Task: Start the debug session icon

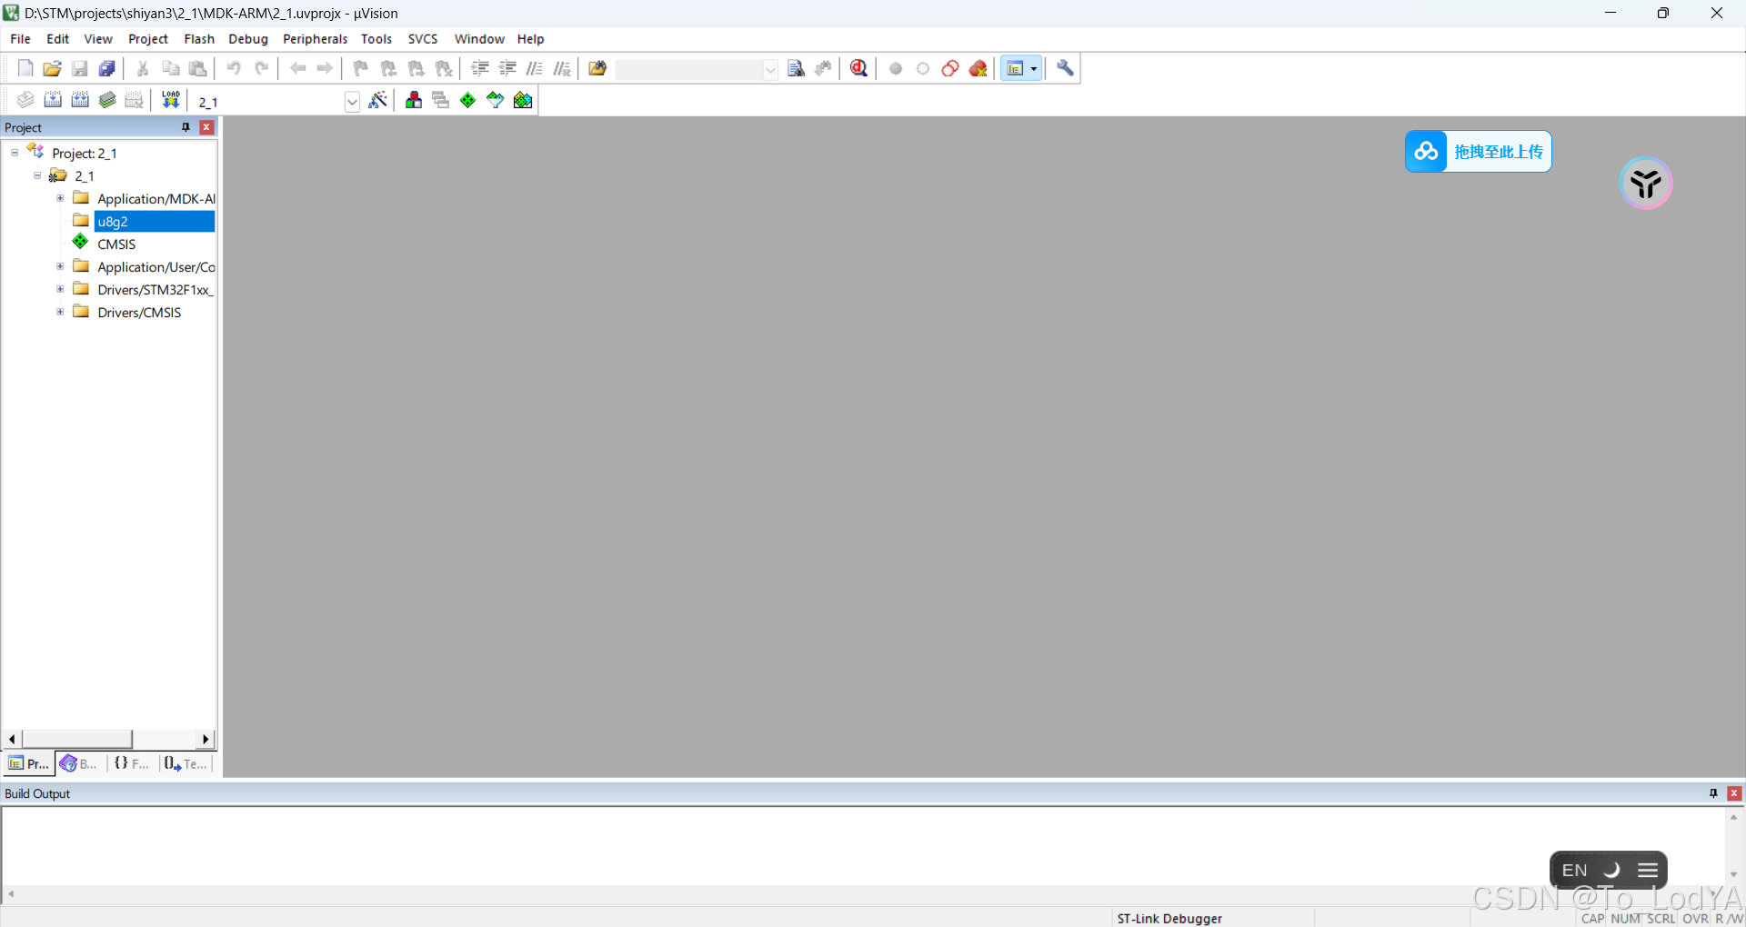Action: 859,68
